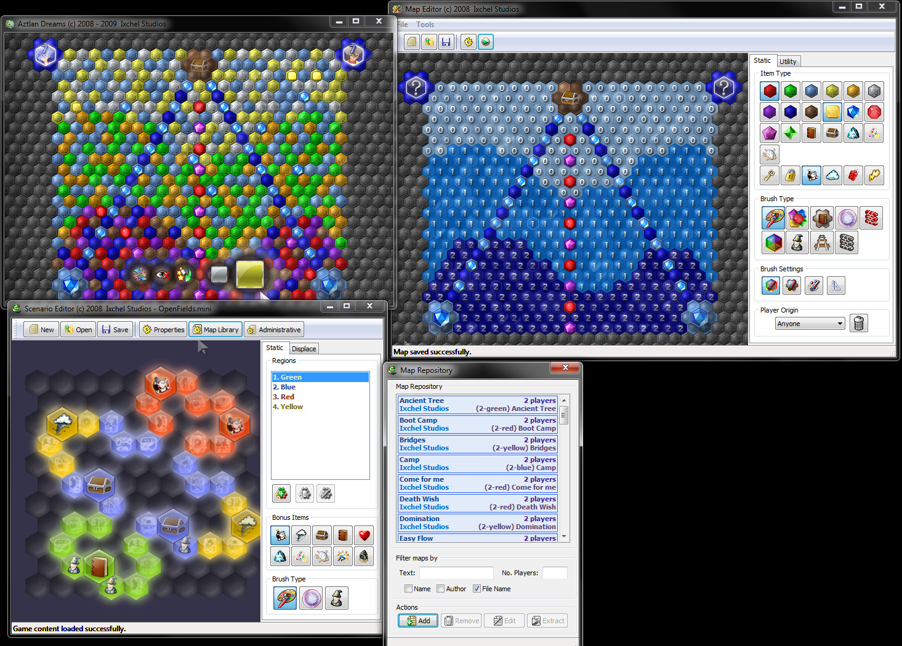Pick the wizard brush type in Map Editor
Screen dimensions: 902x646
(x=797, y=242)
